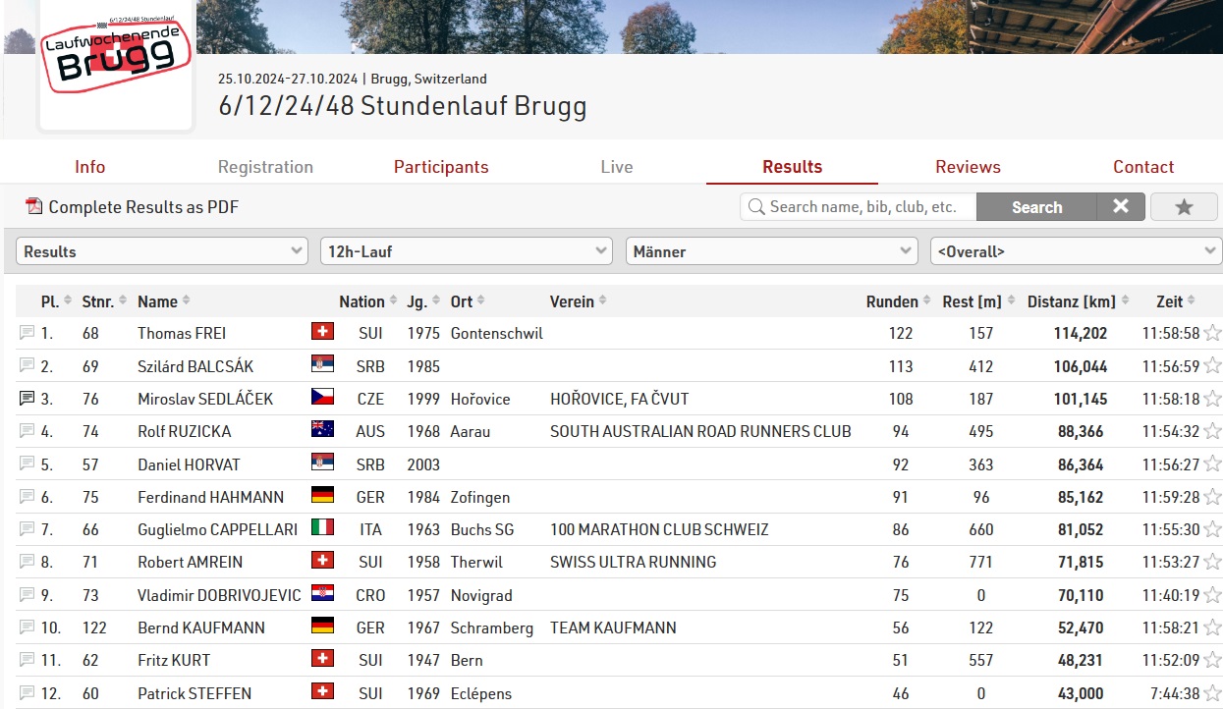Switch to the Reviews tab
The height and width of the screenshot is (709, 1223).
pyautogui.click(x=968, y=167)
